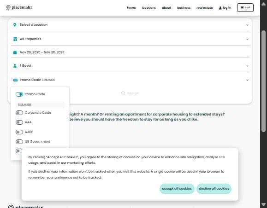Open the about nav item

[166, 8]
